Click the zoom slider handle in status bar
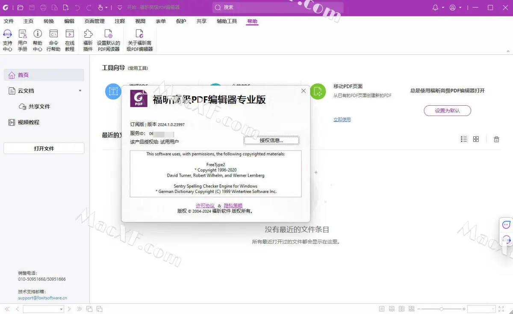This screenshot has height=314, width=513. pos(442,309)
